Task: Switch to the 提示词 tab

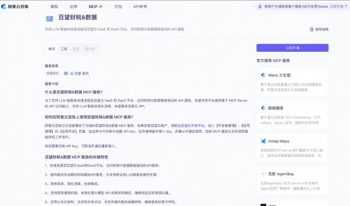Action: tap(89, 49)
